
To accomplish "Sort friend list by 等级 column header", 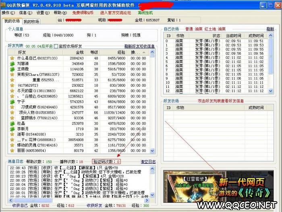I will click(x=94, y=52).
